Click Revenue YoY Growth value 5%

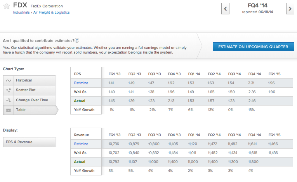click(131, 171)
